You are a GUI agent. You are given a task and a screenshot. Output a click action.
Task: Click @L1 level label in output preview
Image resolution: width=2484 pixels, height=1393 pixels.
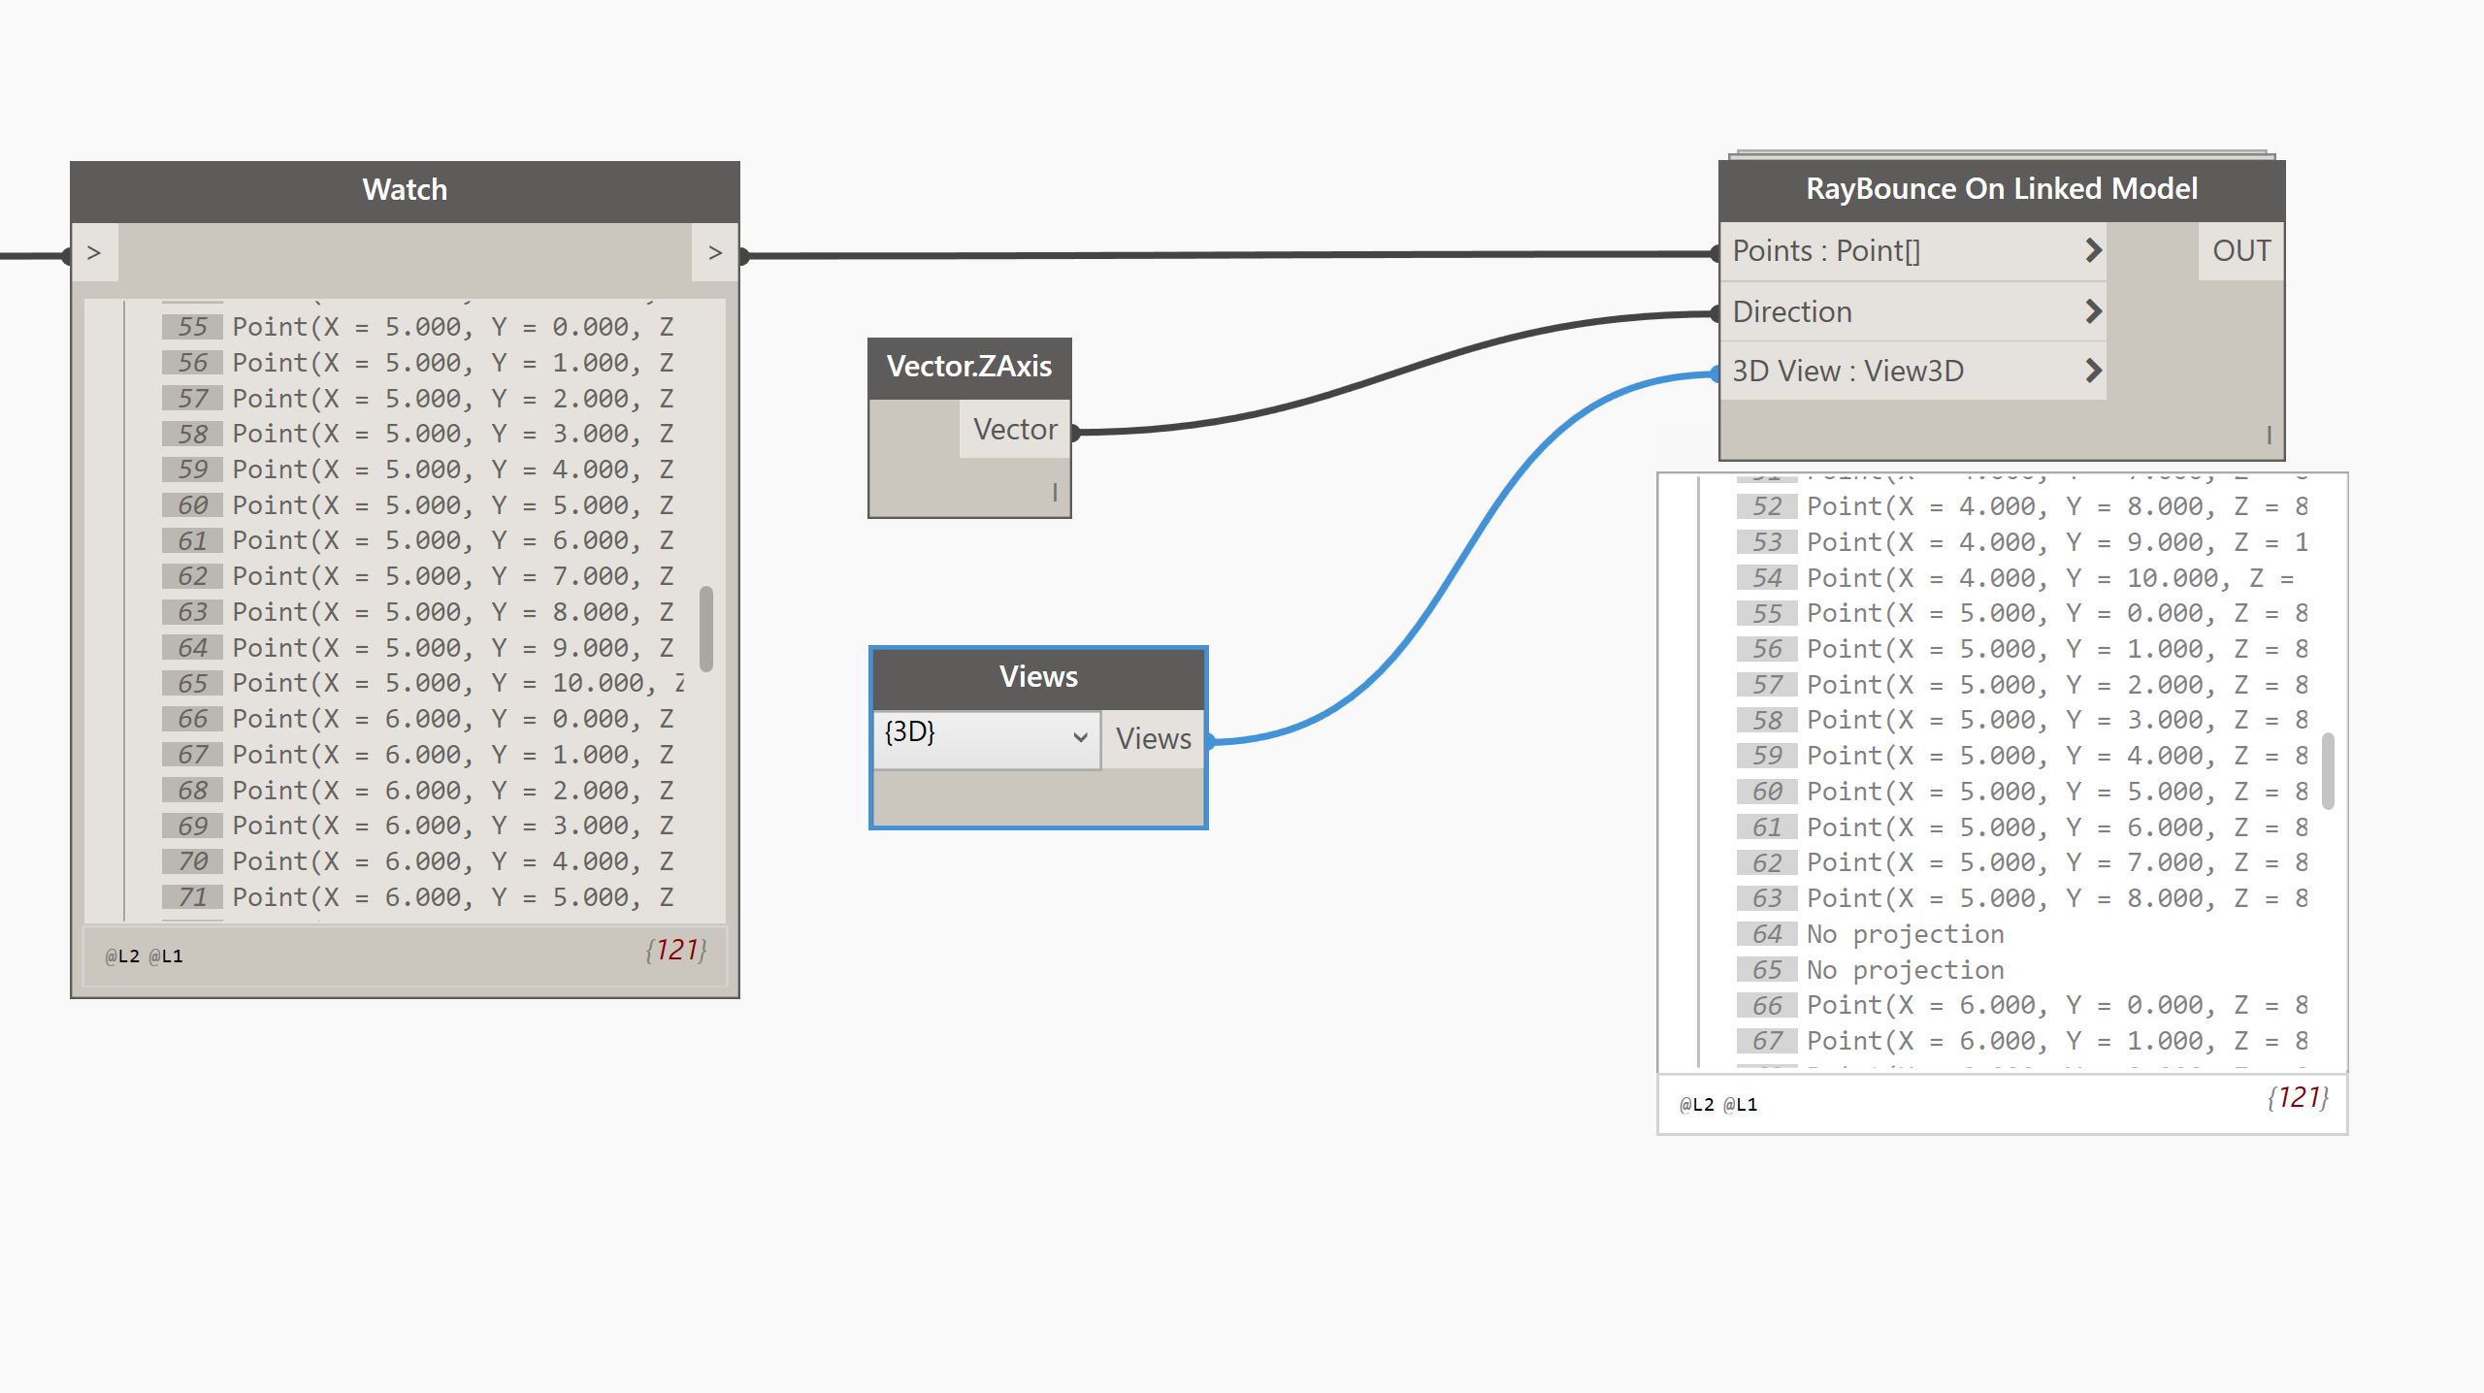[x=1741, y=1105]
